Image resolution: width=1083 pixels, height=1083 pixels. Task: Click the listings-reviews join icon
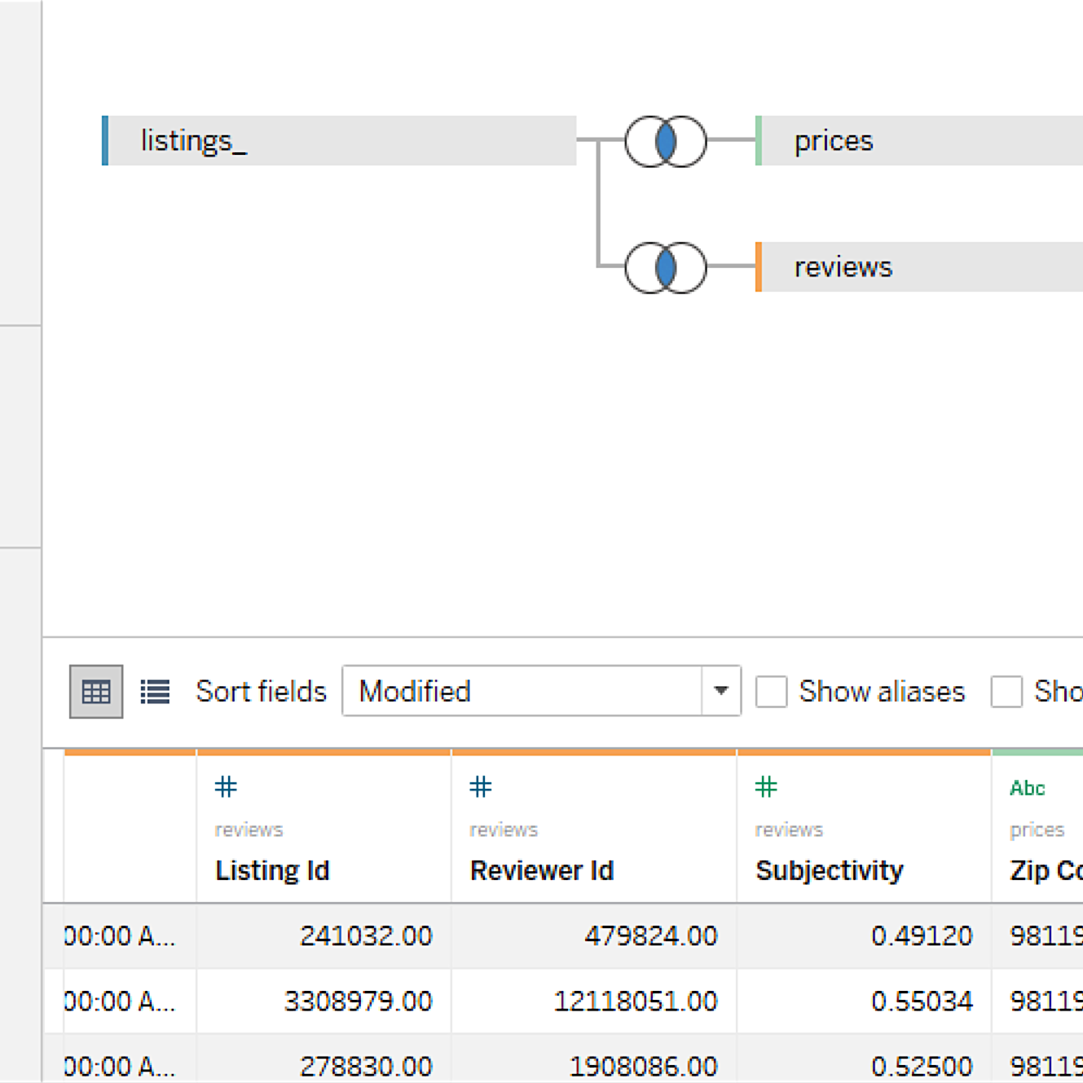[665, 267]
